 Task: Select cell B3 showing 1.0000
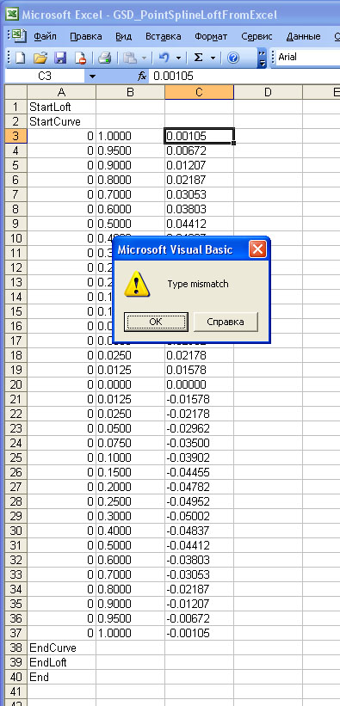(130, 136)
